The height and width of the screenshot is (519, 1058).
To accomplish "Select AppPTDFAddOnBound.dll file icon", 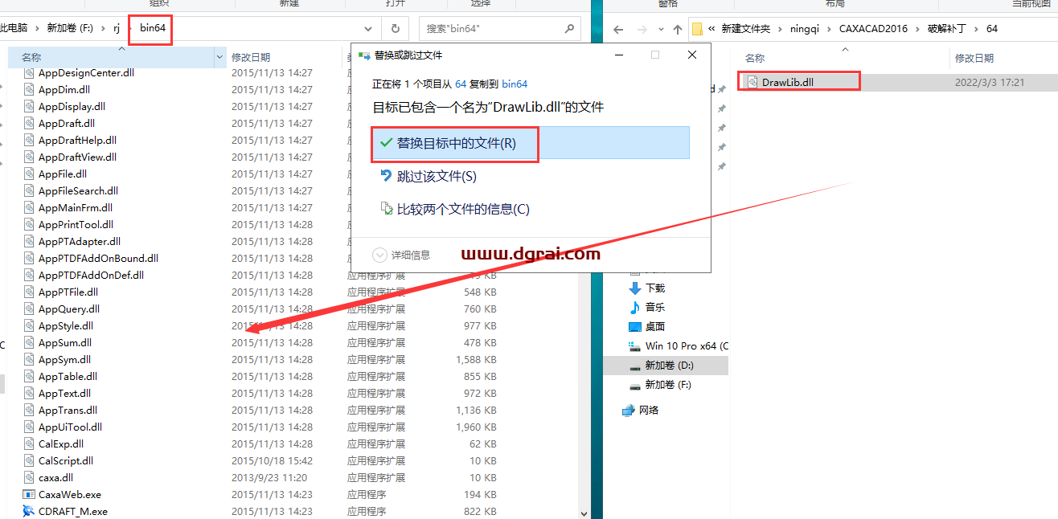I will pyautogui.click(x=30, y=258).
